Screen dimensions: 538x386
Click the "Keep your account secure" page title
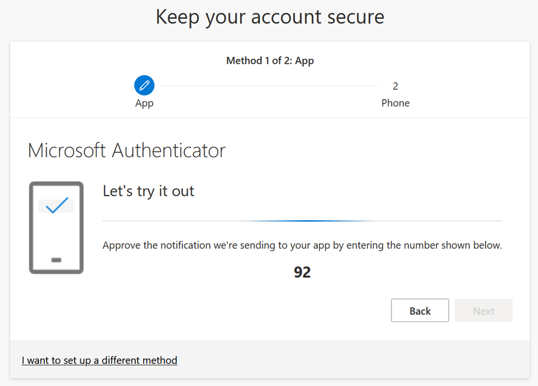coord(270,17)
